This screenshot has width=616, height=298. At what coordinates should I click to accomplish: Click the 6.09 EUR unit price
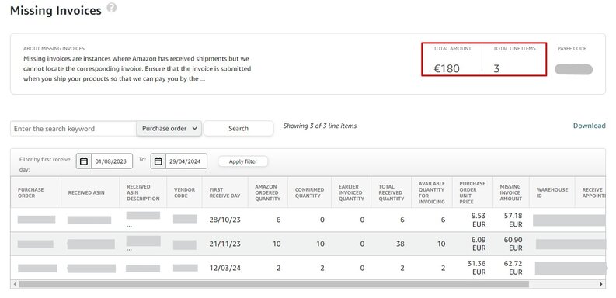point(479,244)
